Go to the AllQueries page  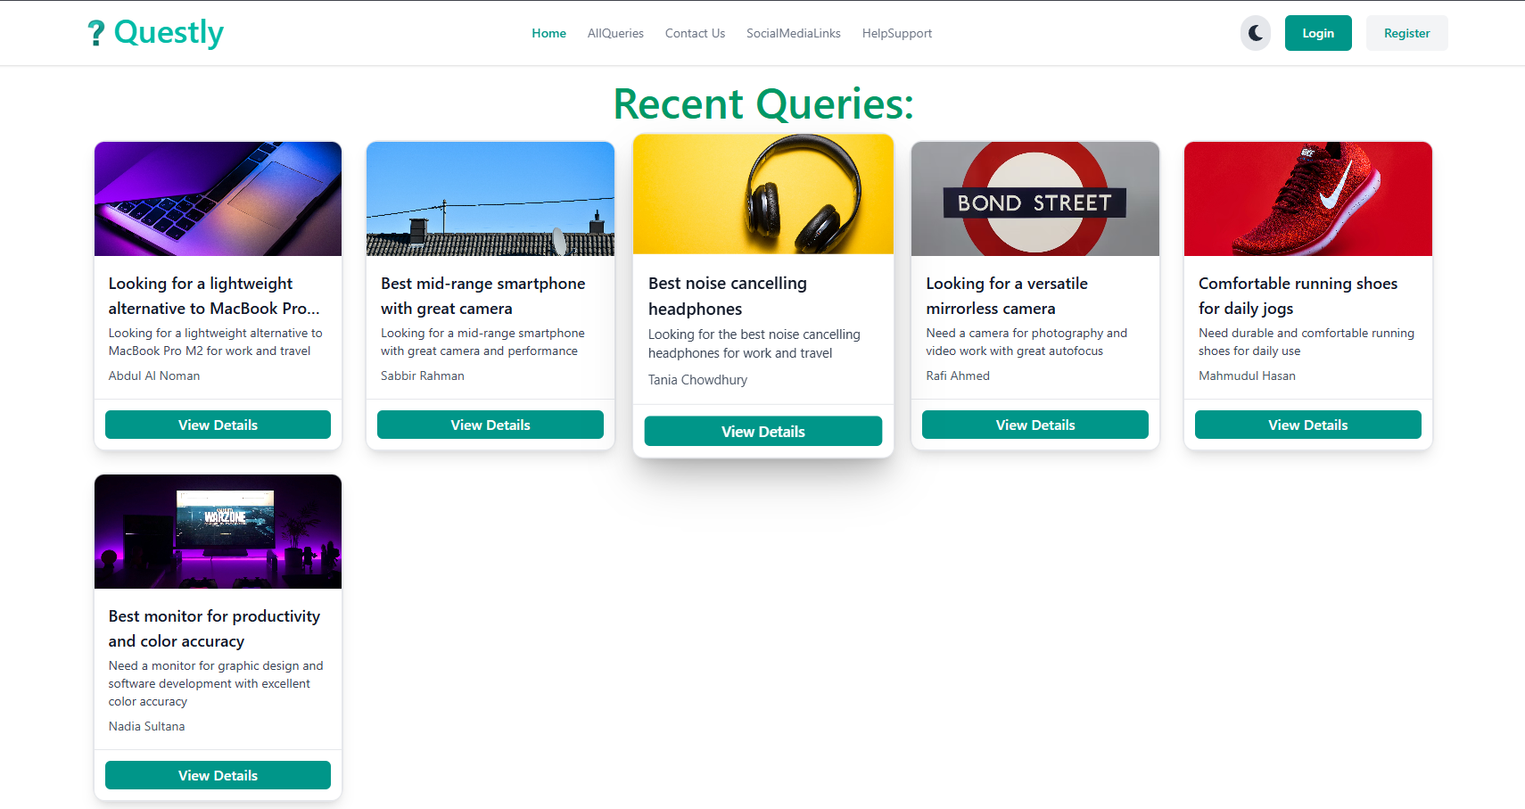coord(615,33)
